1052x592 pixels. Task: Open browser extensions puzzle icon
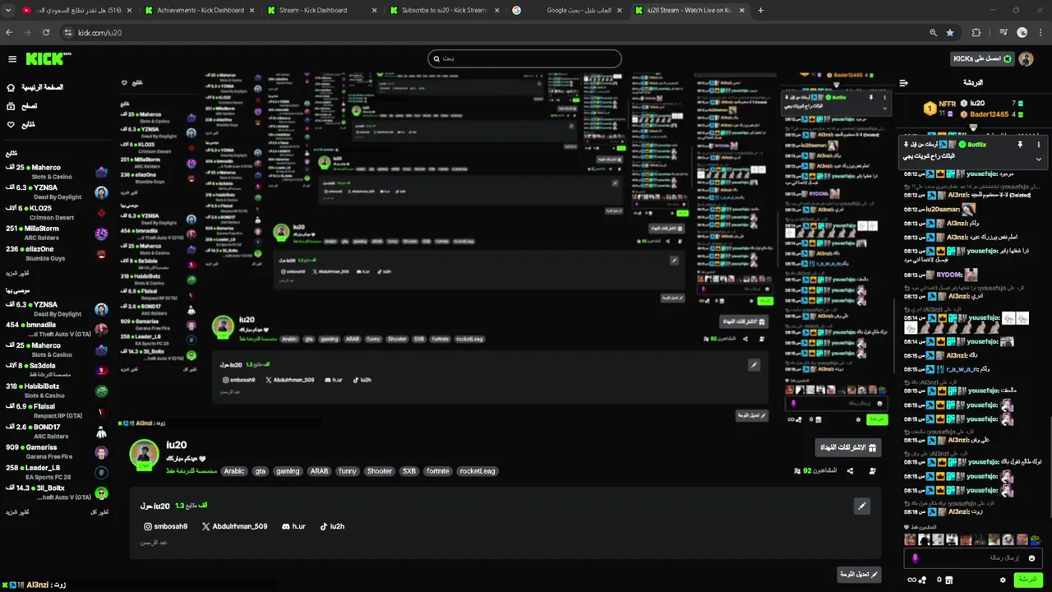coord(976,32)
